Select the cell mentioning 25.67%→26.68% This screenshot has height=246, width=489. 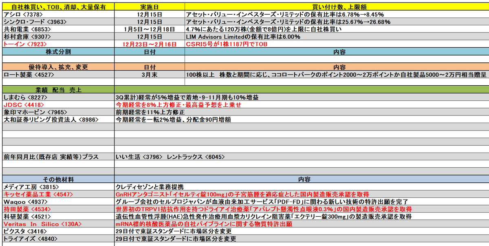(x=337, y=22)
